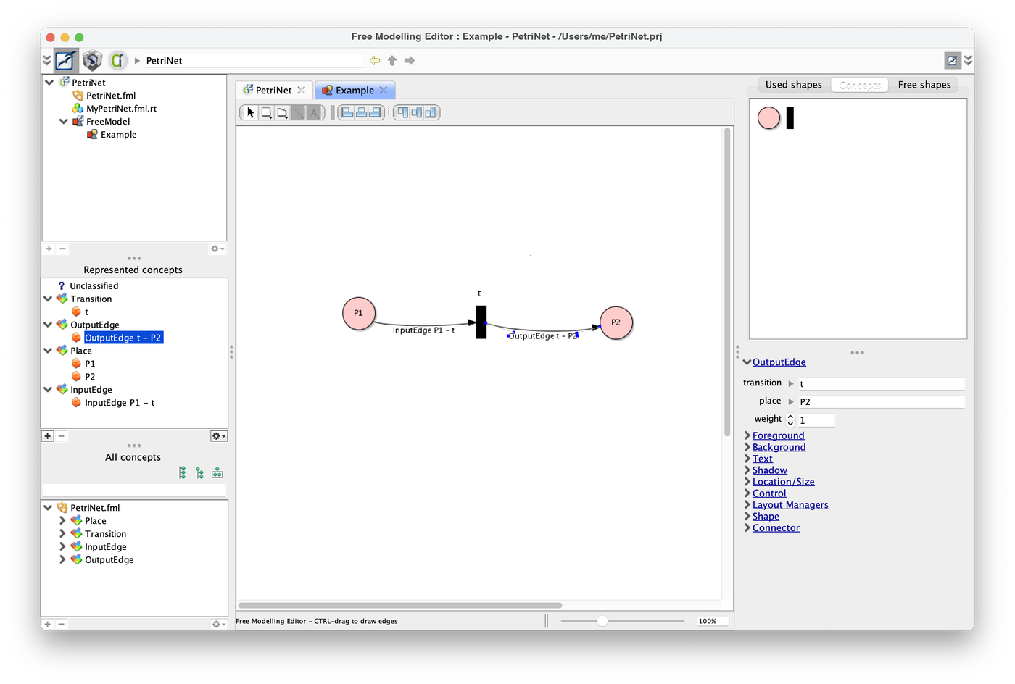
Task: Expand Place under PetriNet.fml
Action: 62,521
